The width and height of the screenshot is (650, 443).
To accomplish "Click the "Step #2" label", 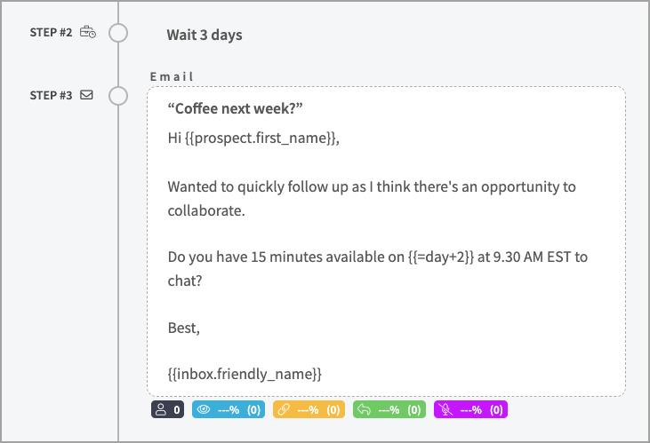I will pyautogui.click(x=52, y=34).
